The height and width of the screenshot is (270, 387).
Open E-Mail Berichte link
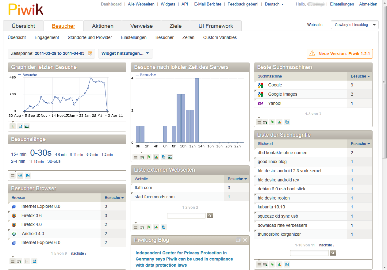(208, 4)
